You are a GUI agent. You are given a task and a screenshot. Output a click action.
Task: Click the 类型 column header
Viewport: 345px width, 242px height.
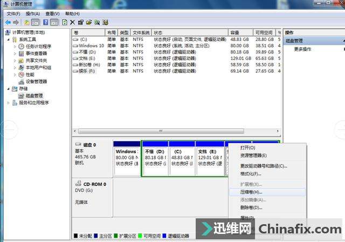tap(124, 32)
